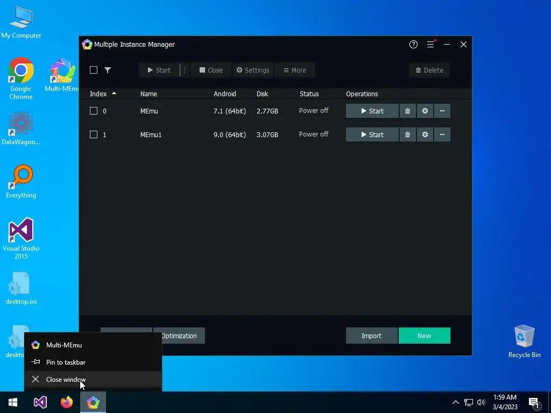Click the network tray icon

coord(469,402)
